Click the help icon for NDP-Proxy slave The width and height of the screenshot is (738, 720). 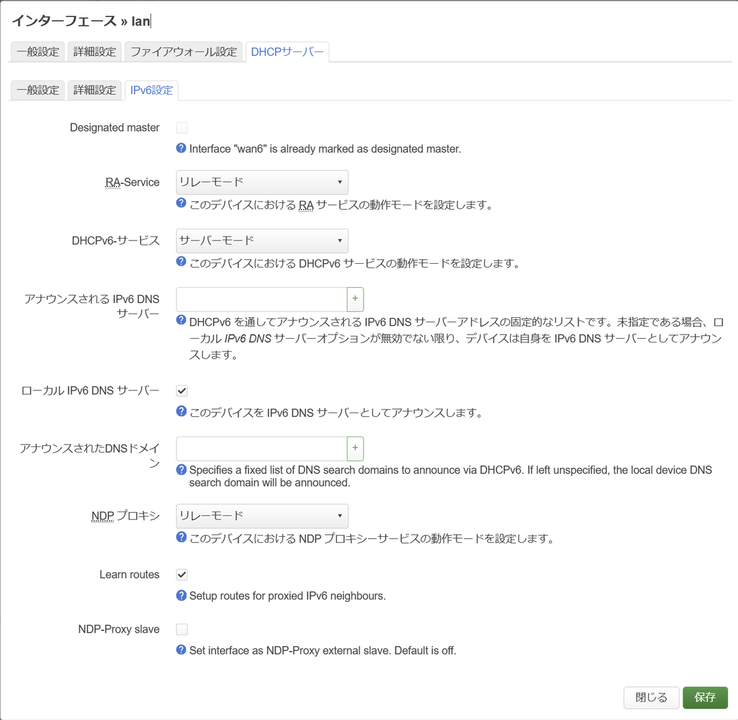[181, 650]
